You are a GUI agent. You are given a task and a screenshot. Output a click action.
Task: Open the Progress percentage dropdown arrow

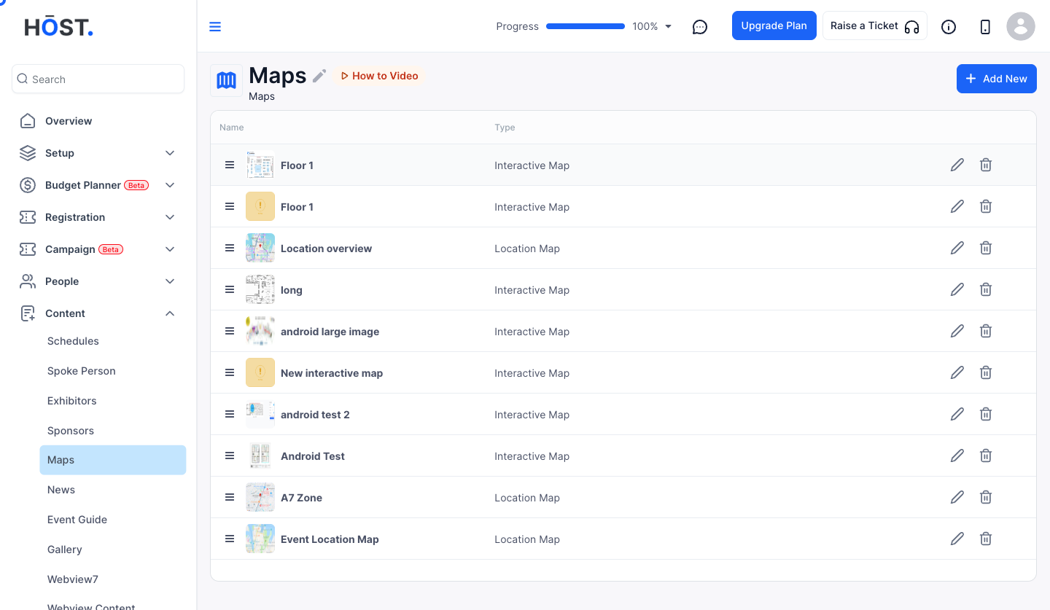click(x=669, y=27)
